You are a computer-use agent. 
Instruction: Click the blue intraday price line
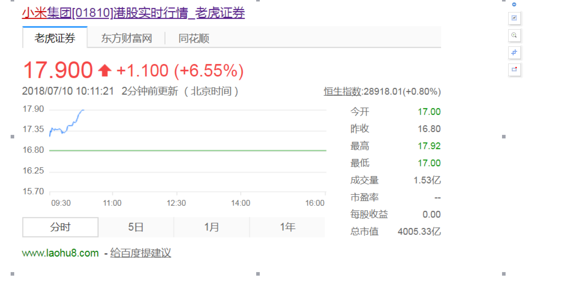(67, 123)
